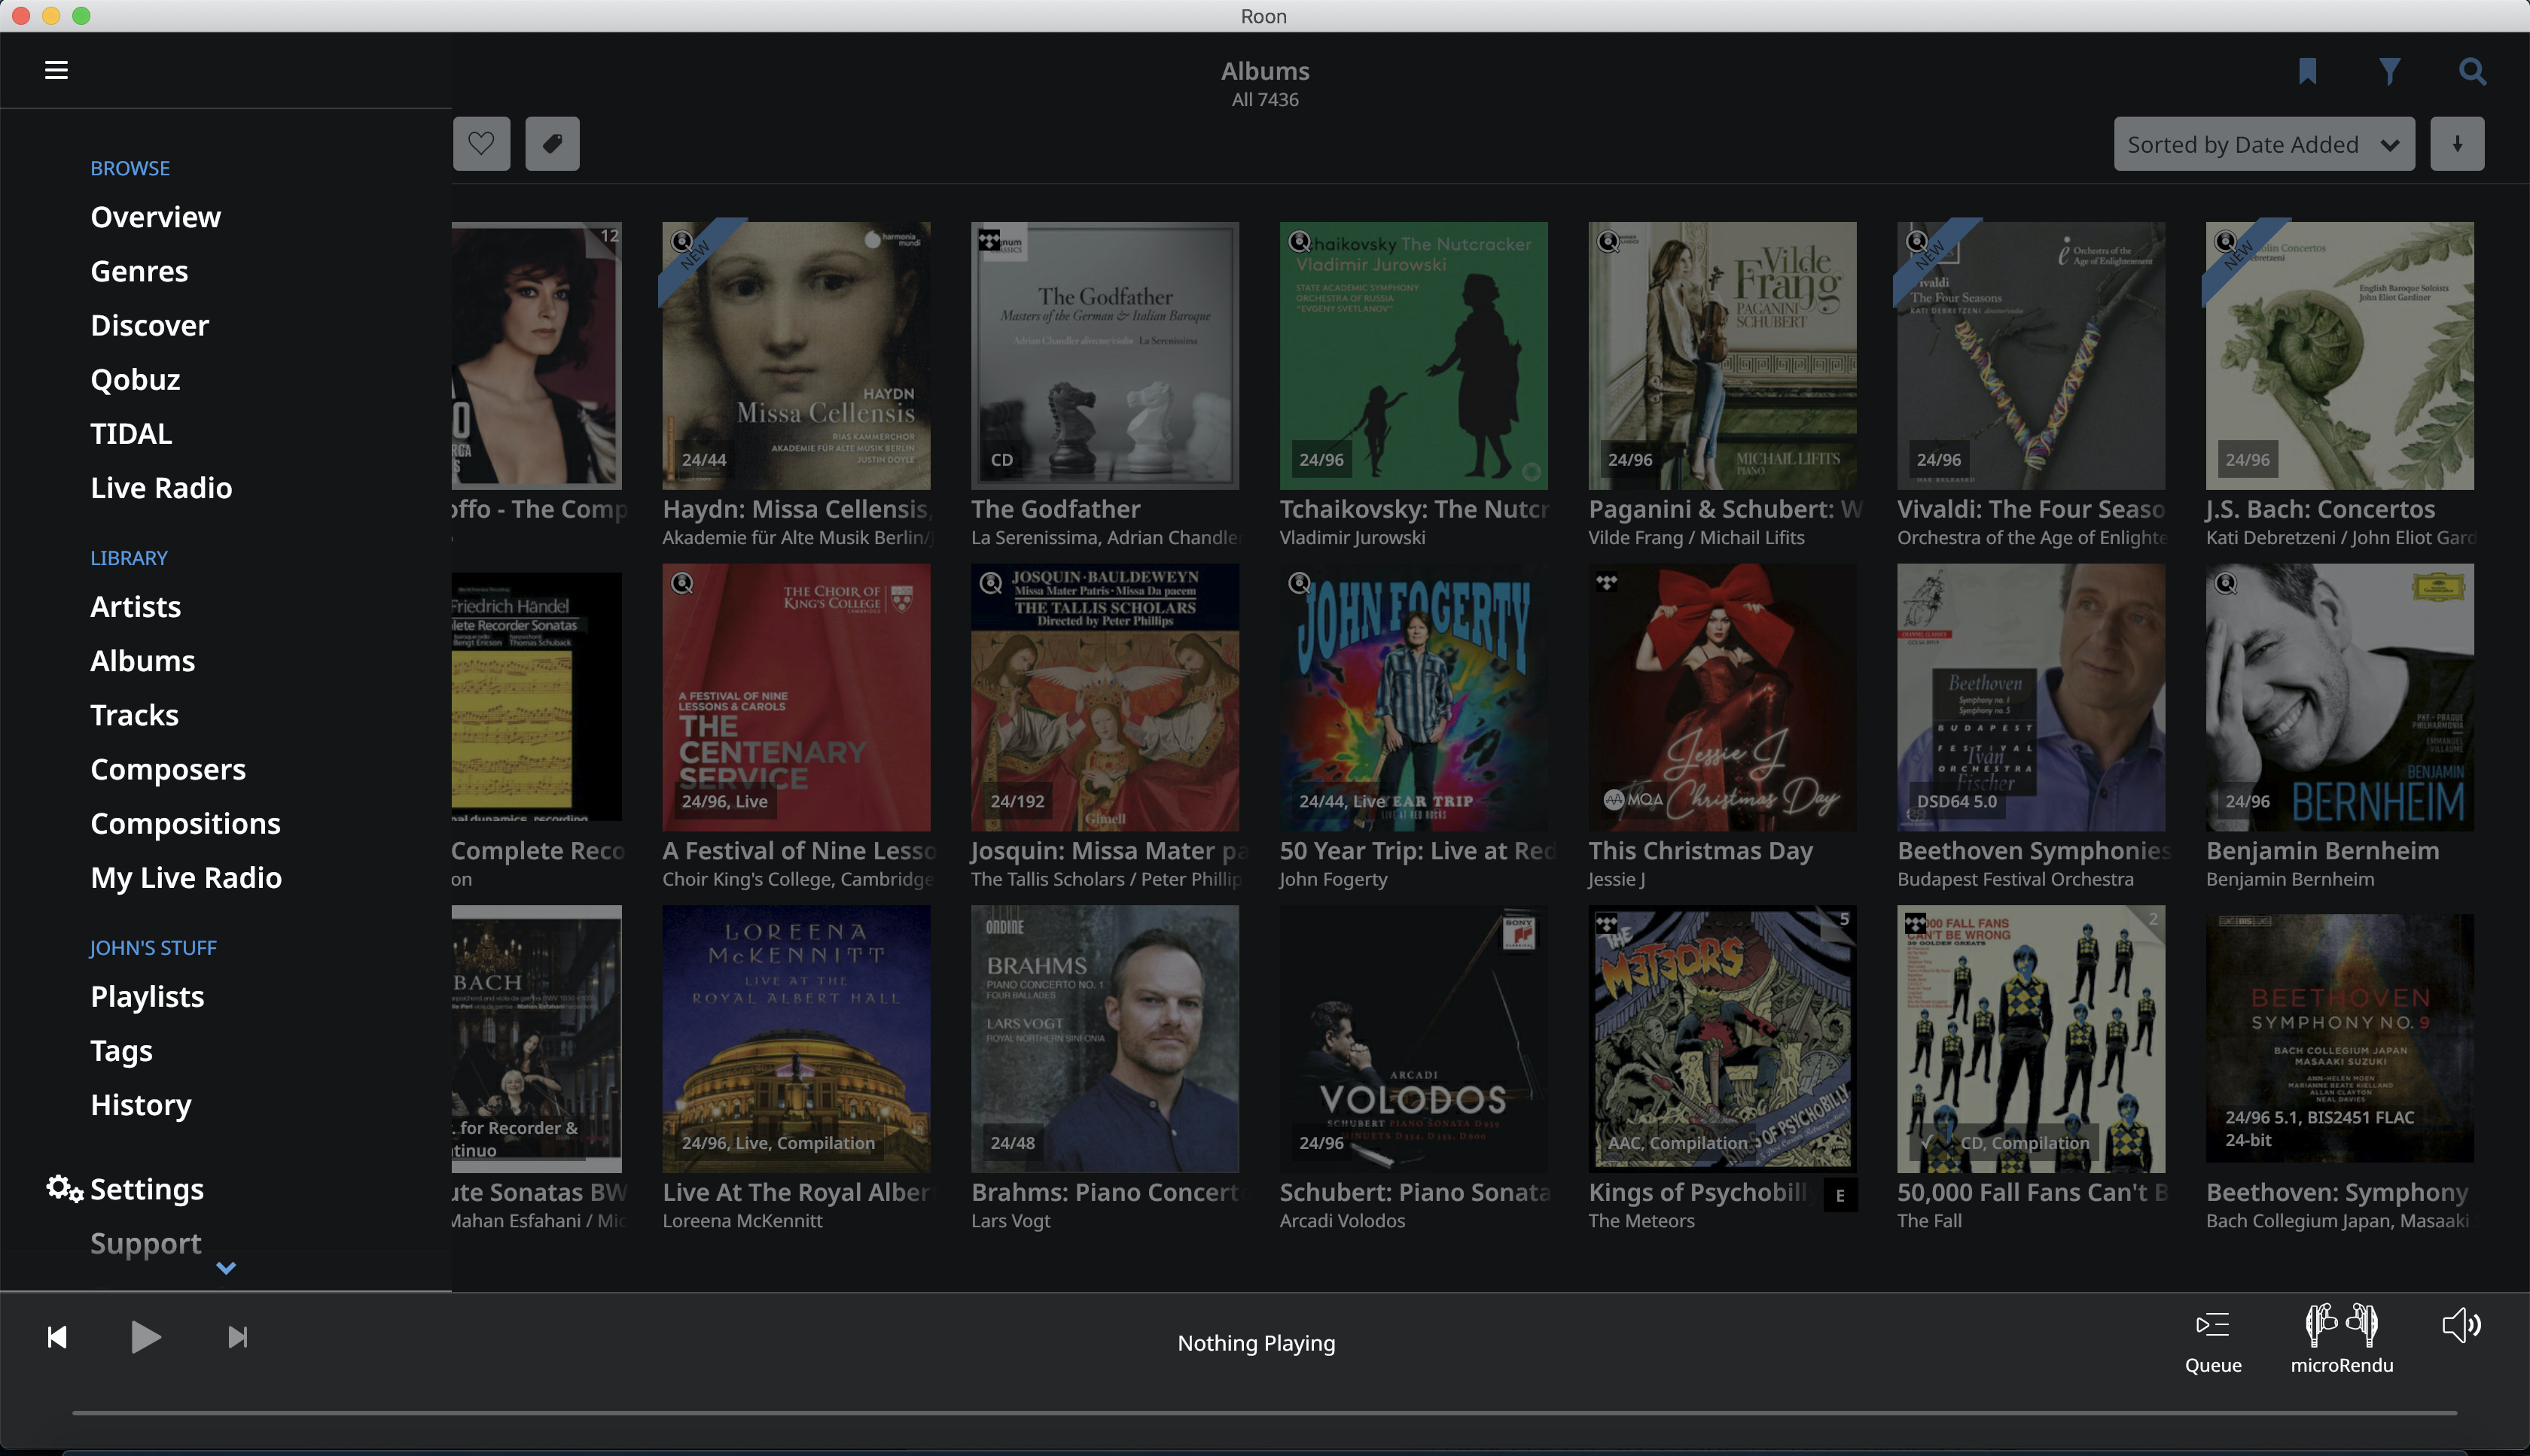
Task: Open the Tracks library
Action: tap(134, 714)
